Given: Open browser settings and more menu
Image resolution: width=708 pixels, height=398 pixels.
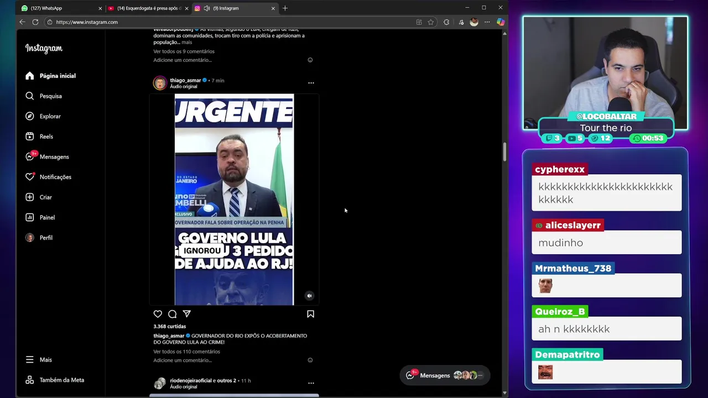Looking at the screenshot, I should pyautogui.click(x=487, y=22).
